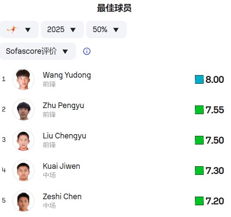
Task: Select the Kuai Jiwen player name
Action: pos(61,166)
